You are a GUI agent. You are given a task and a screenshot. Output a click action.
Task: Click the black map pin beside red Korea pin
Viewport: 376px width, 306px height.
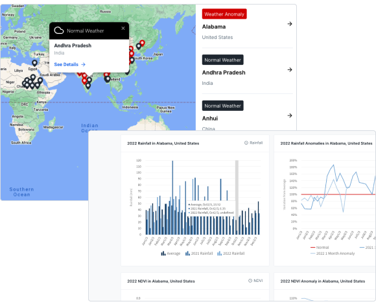click(x=138, y=46)
